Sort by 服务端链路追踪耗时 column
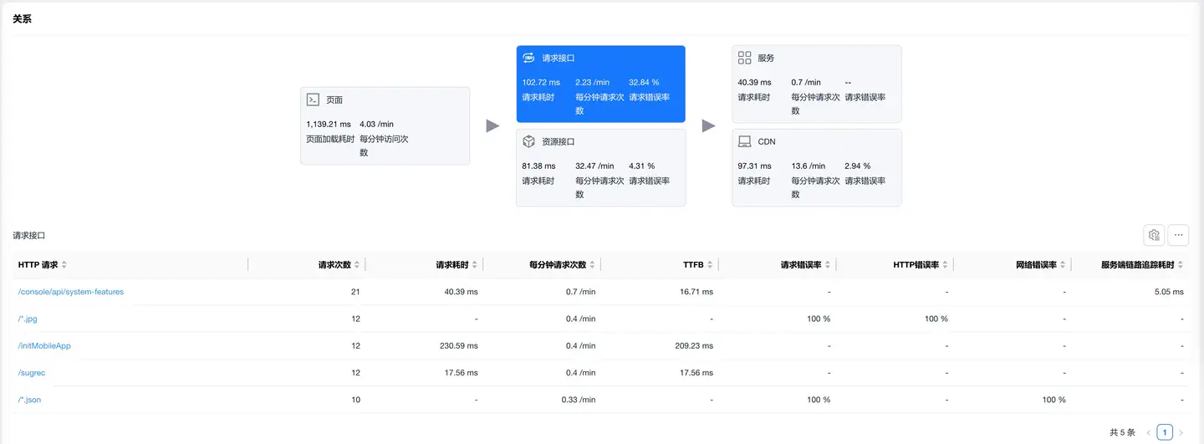1204x444 pixels. point(1181,265)
